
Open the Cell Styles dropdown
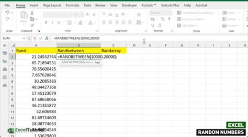pos(187,25)
